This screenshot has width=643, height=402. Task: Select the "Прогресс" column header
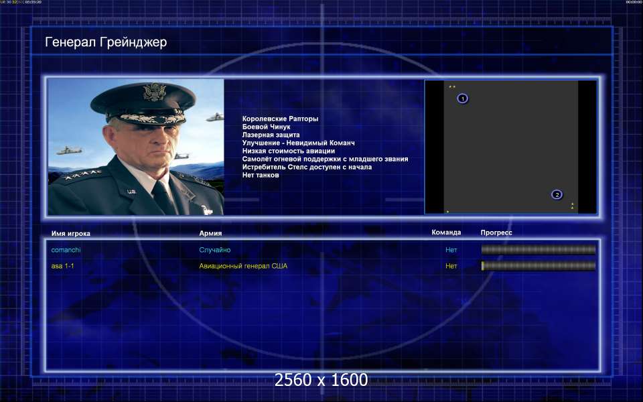click(496, 232)
